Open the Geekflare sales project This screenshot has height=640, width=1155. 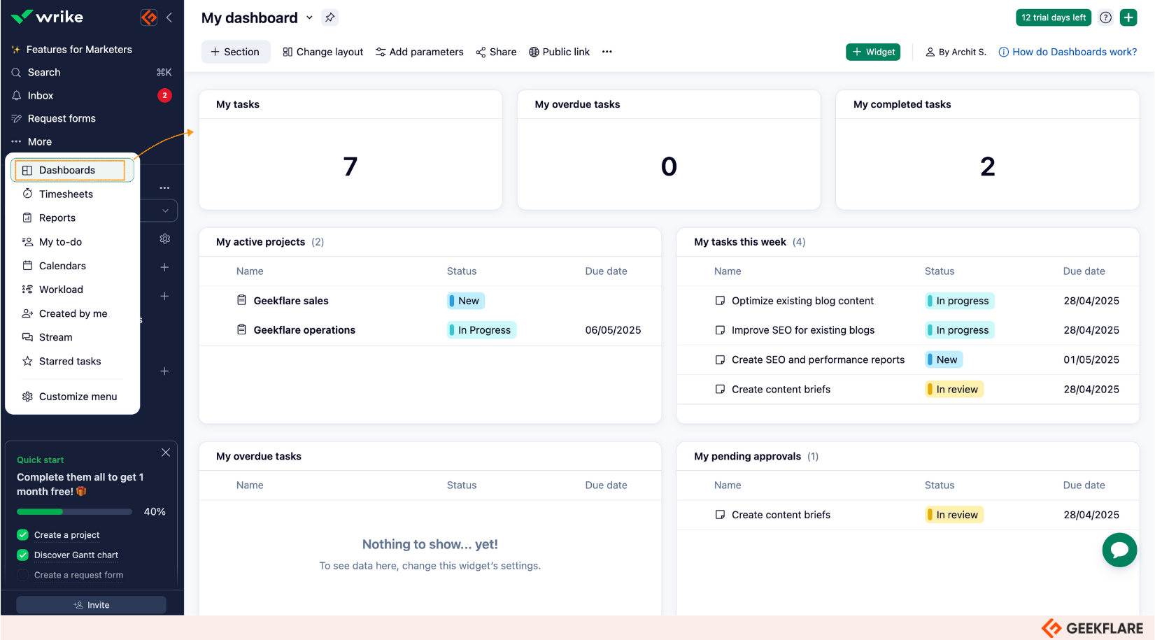tap(291, 301)
